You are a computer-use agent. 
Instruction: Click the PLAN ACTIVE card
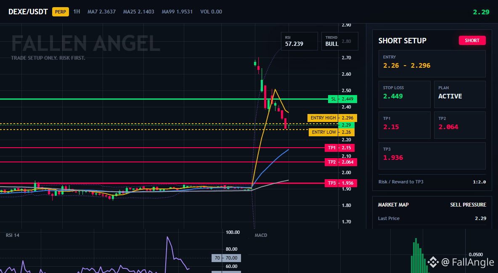[460, 94]
